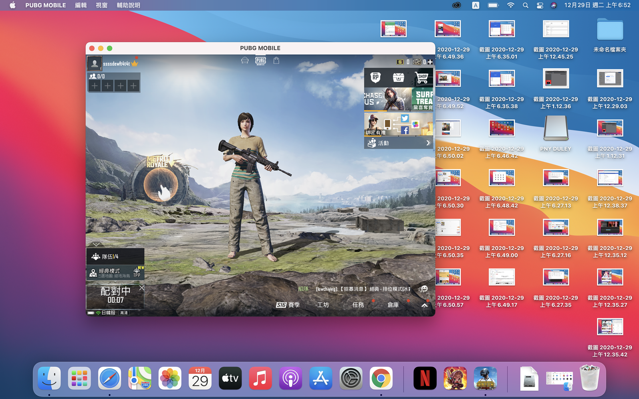Expand the 活動 events panel arrow
Viewport: 639px width, 399px height.
pos(428,143)
